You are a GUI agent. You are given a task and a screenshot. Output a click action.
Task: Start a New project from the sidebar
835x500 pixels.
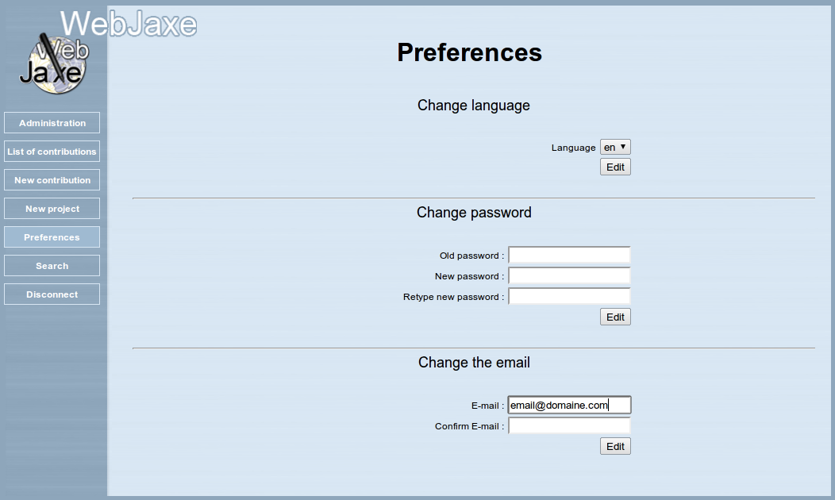52,208
